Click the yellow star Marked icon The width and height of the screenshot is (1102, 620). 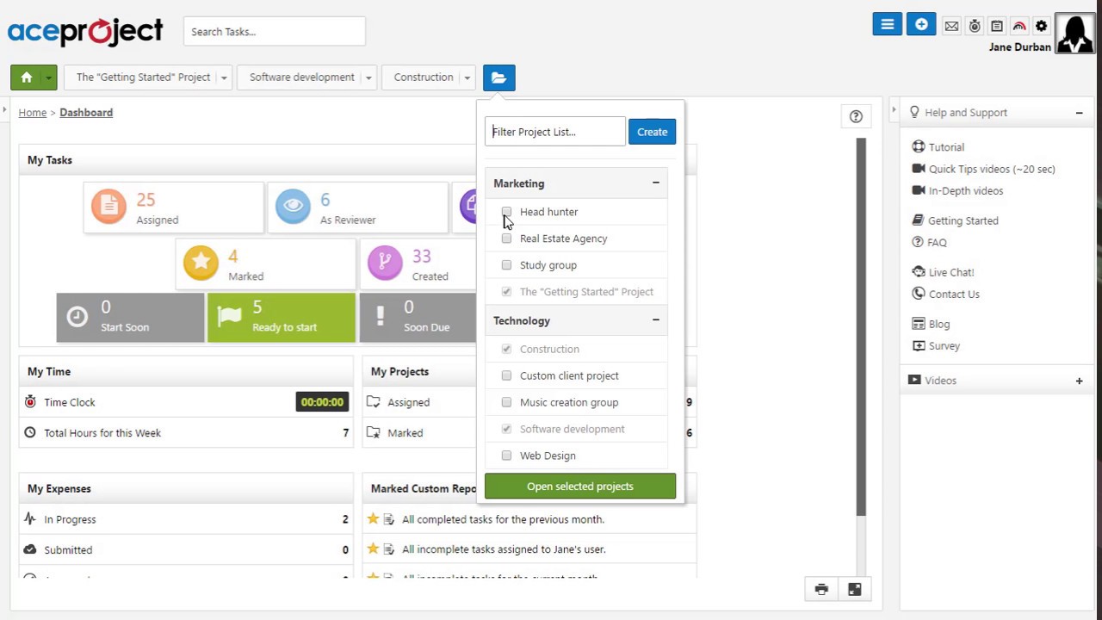[x=201, y=263]
